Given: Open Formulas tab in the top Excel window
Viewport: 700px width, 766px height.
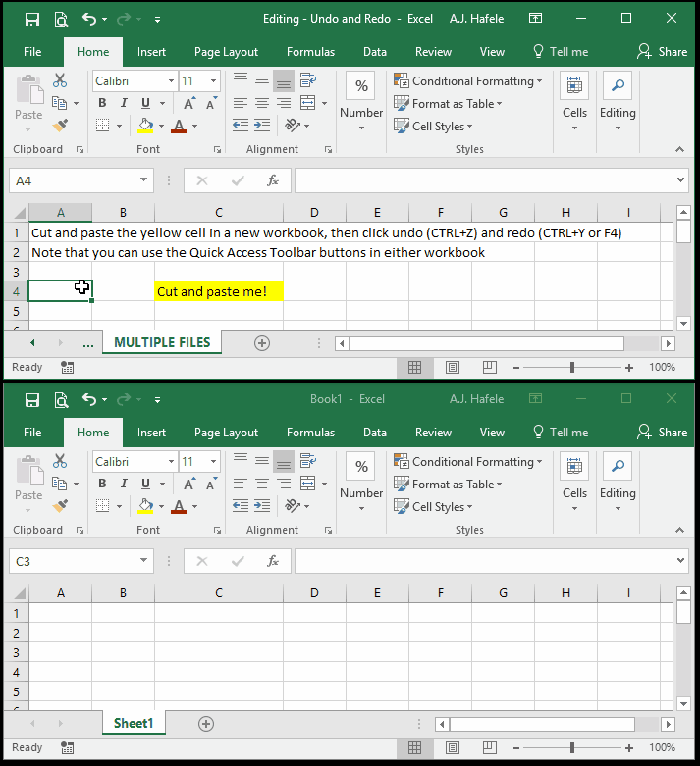Looking at the screenshot, I should click(x=310, y=52).
